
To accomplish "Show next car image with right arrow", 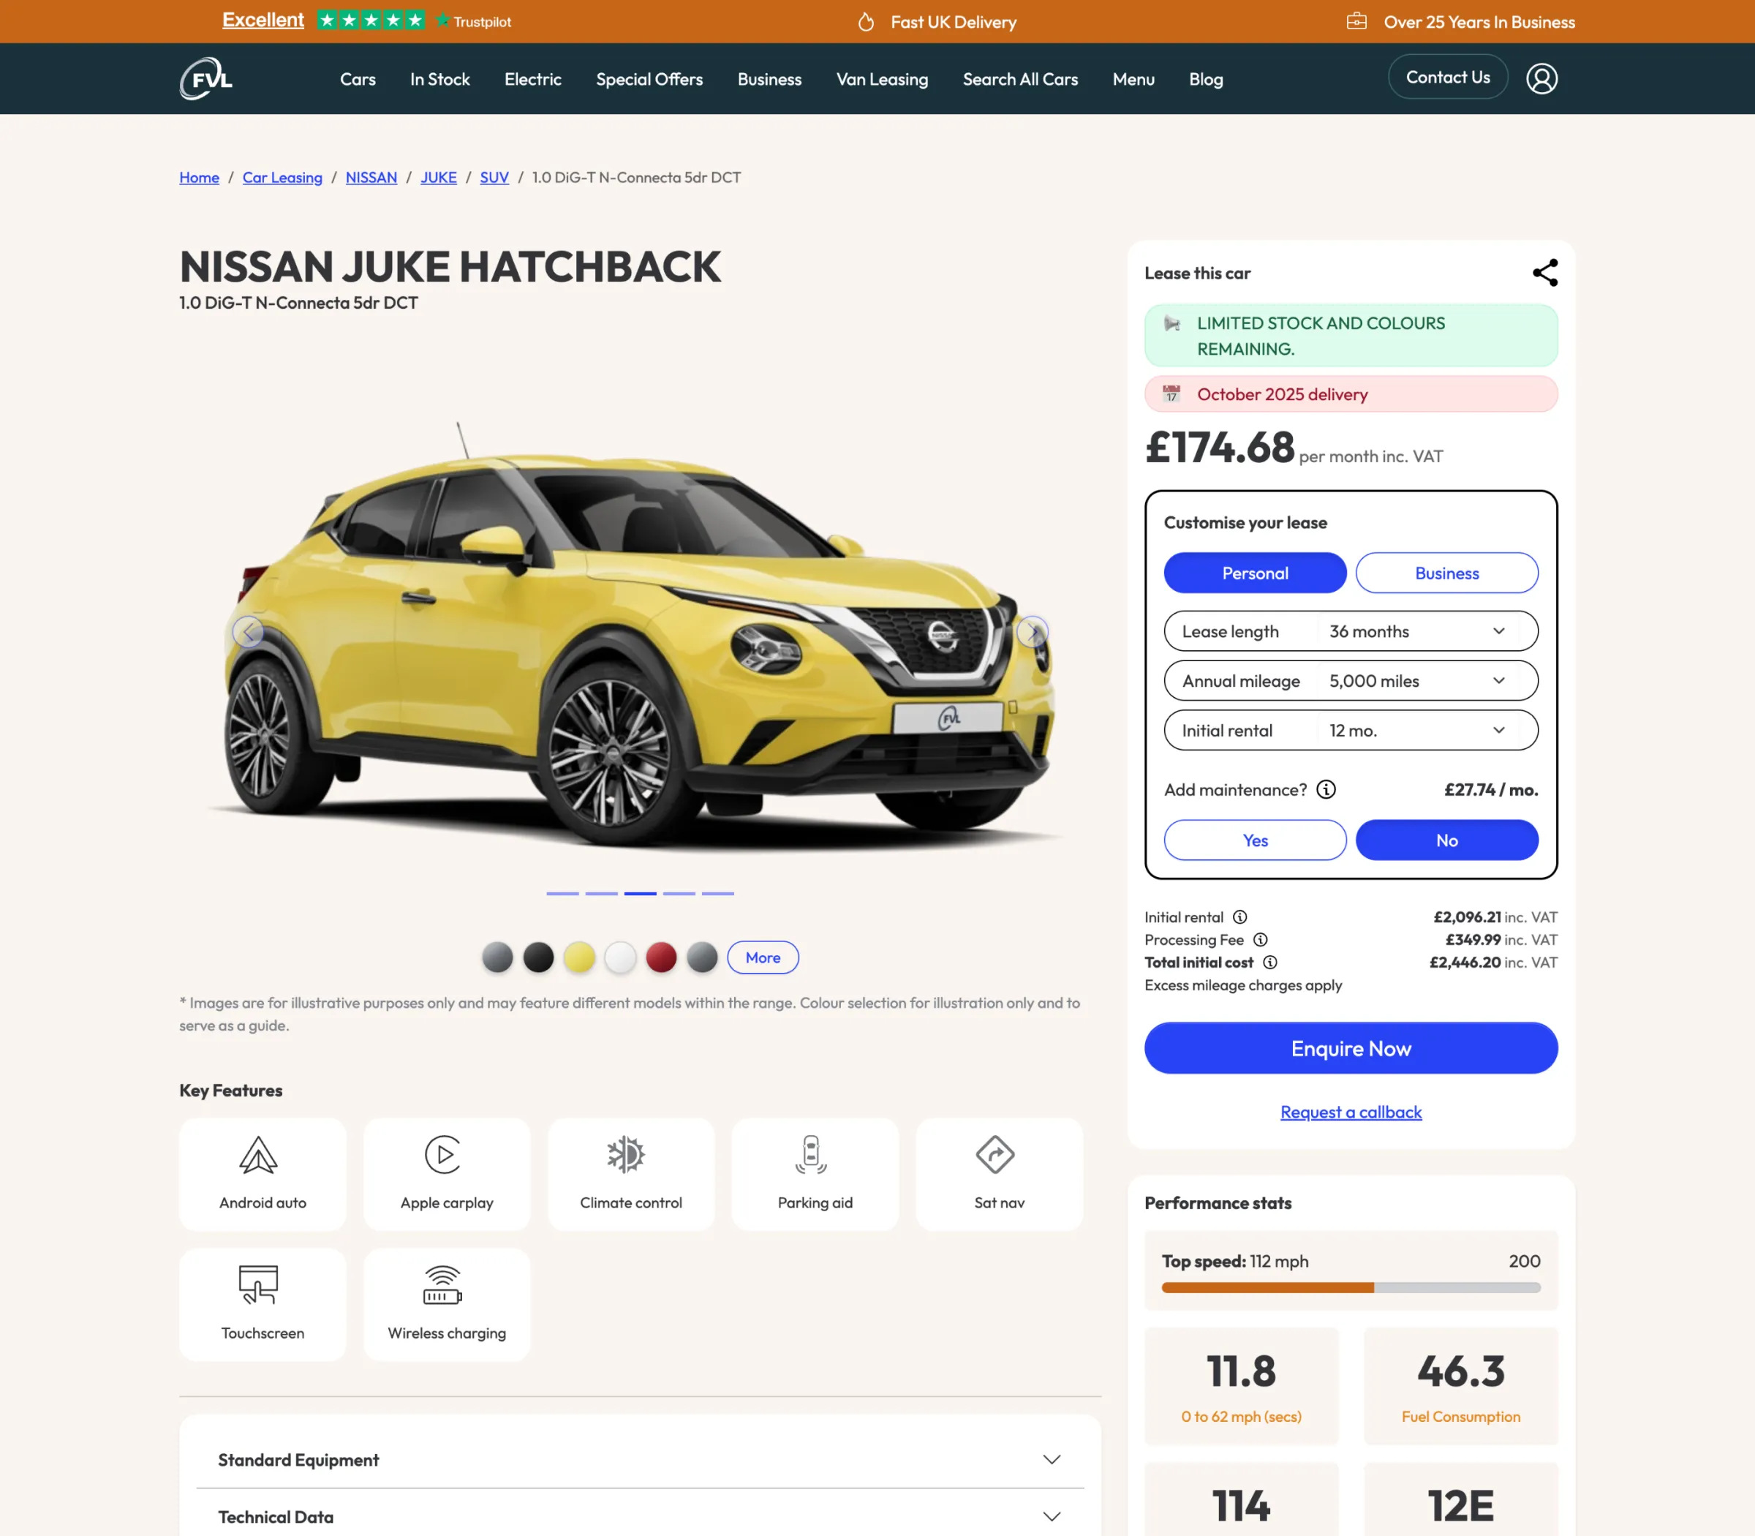I will click(1032, 632).
